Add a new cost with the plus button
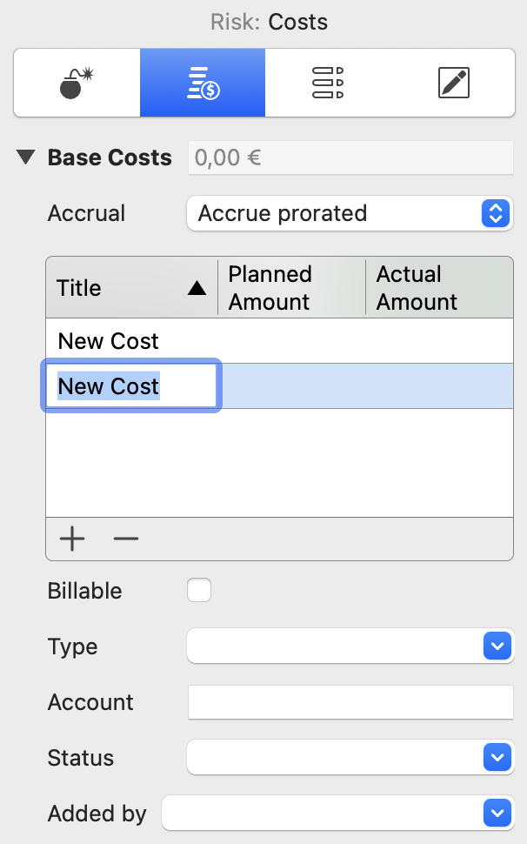527x844 pixels. (x=72, y=539)
